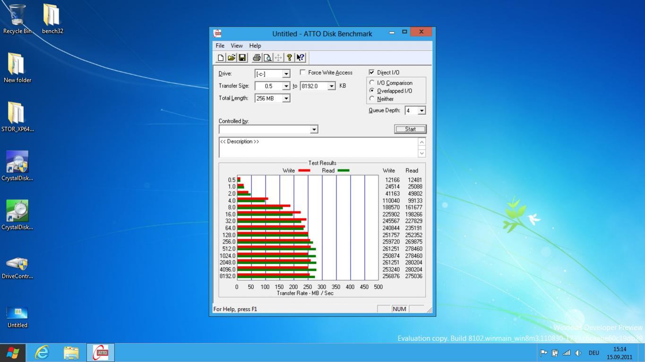
Task: Open the Queue Depth dropdown
Action: click(x=421, y=110)
